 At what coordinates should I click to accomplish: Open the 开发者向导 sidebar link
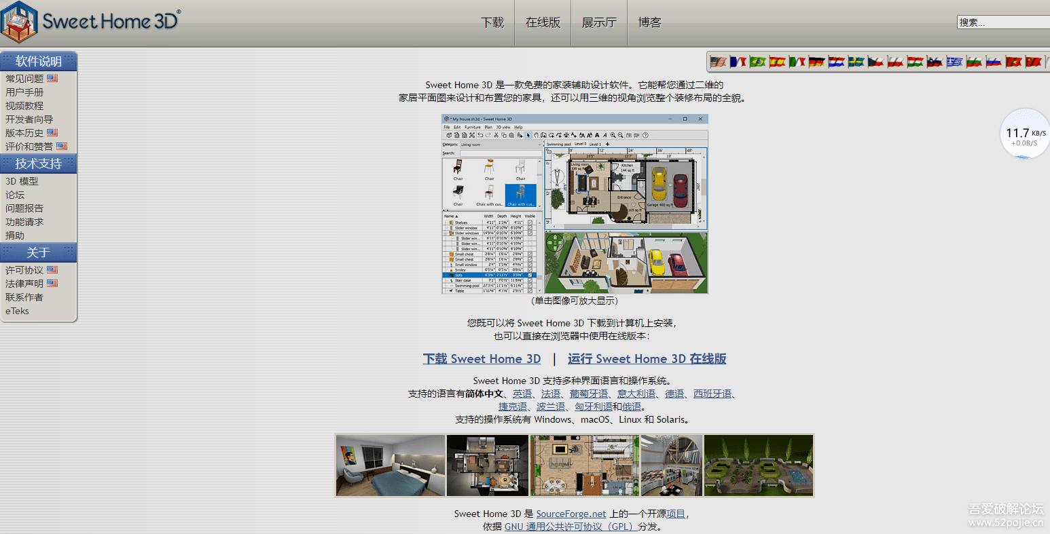29,119
